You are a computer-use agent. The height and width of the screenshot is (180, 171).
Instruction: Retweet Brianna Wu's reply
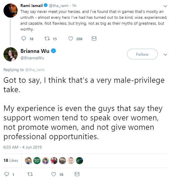[30, 174]
